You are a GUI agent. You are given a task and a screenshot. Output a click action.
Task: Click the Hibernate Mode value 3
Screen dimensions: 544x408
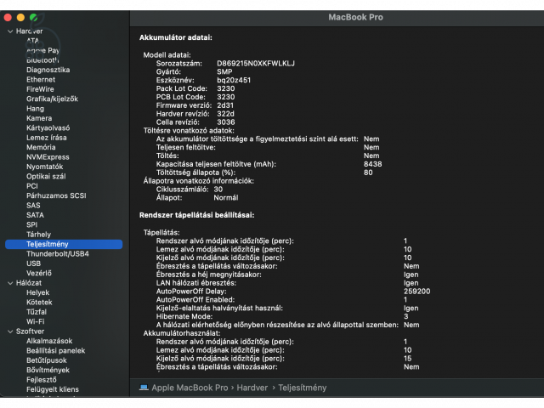[406, 316]
